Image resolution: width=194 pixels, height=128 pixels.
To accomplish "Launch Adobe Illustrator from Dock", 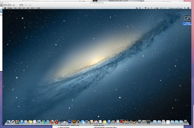I will pyautogui.click(x=74, y=122).
